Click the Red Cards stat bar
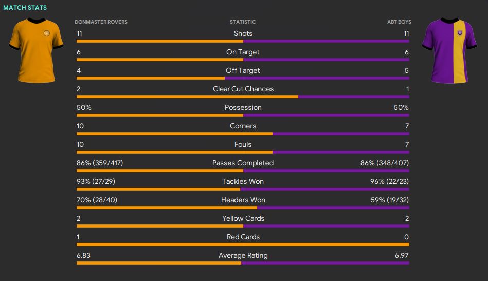The image size is (488, 281). click(243, 245)
